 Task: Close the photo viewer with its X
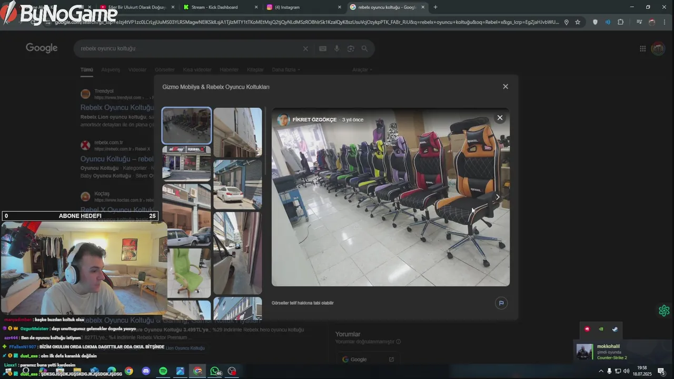pos(500,118)
